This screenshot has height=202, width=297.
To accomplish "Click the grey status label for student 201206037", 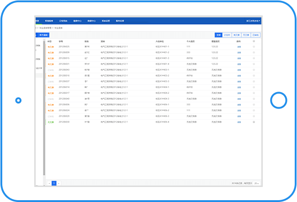I will pyautogui.click(x=51, y=82).
